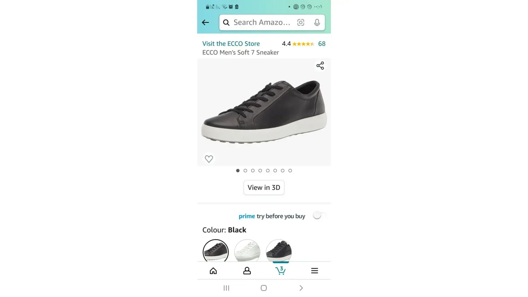Open the 68 customer ratings link
528x297 pixels.
322,44
